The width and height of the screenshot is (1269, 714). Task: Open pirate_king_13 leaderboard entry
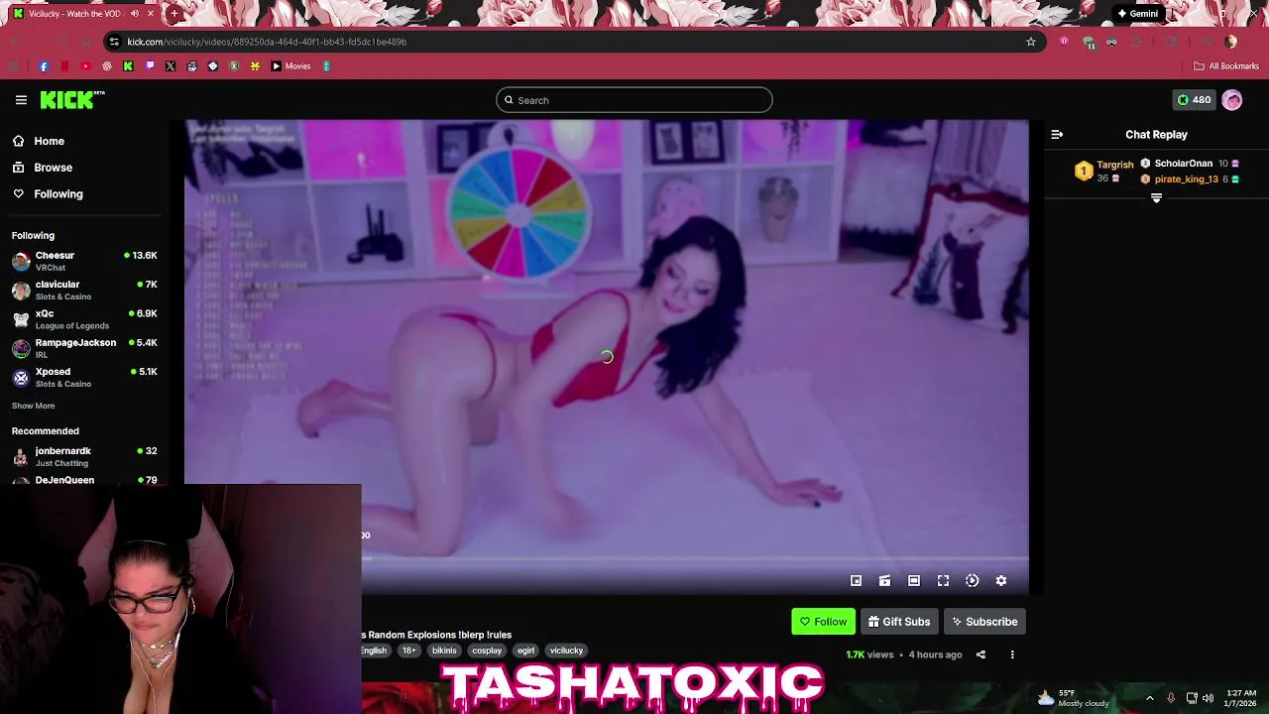[x=1190, y=179]
